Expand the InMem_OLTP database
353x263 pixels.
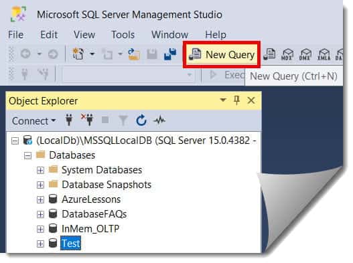40,229
